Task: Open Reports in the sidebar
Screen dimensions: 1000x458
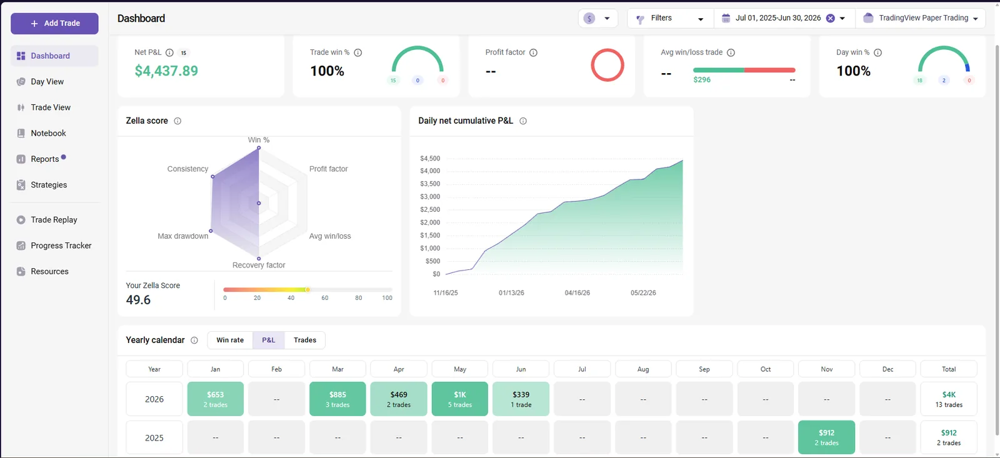Action: (x=45, y=159)
